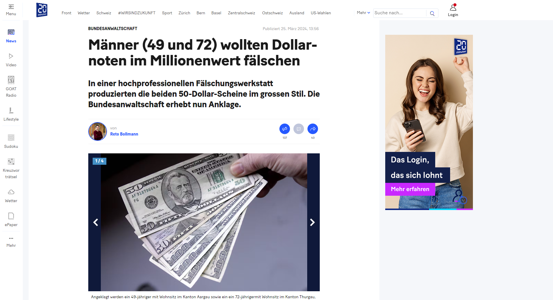Open the Video section icon
The height and width of the screenshot is (300, 553).
coord(11,56)
